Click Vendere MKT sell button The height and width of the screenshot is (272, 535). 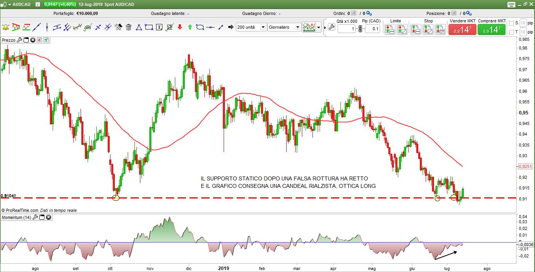click(x=462, y=29)
